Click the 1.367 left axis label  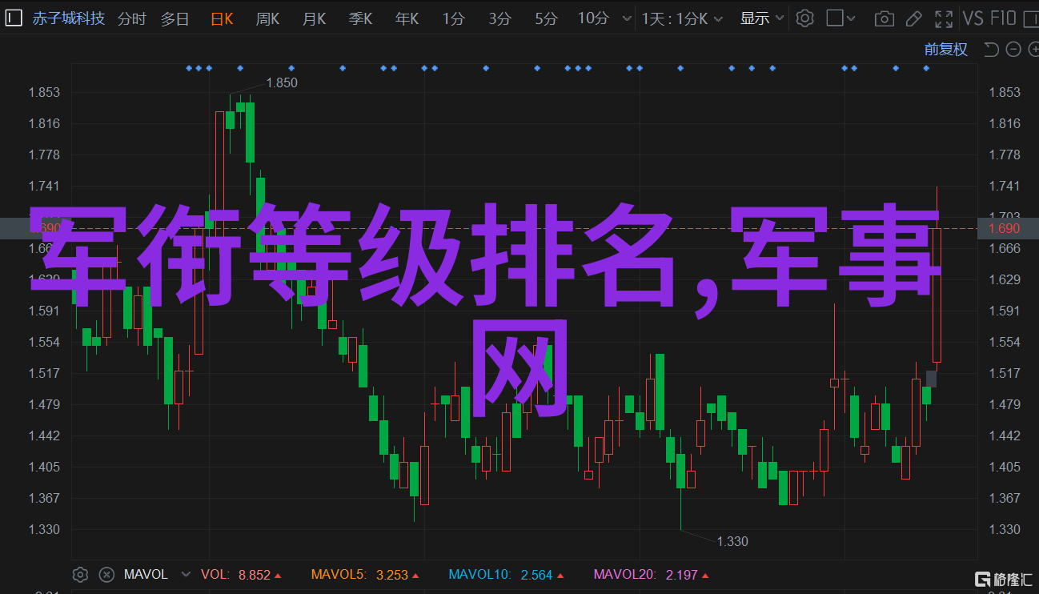point(44,498)
